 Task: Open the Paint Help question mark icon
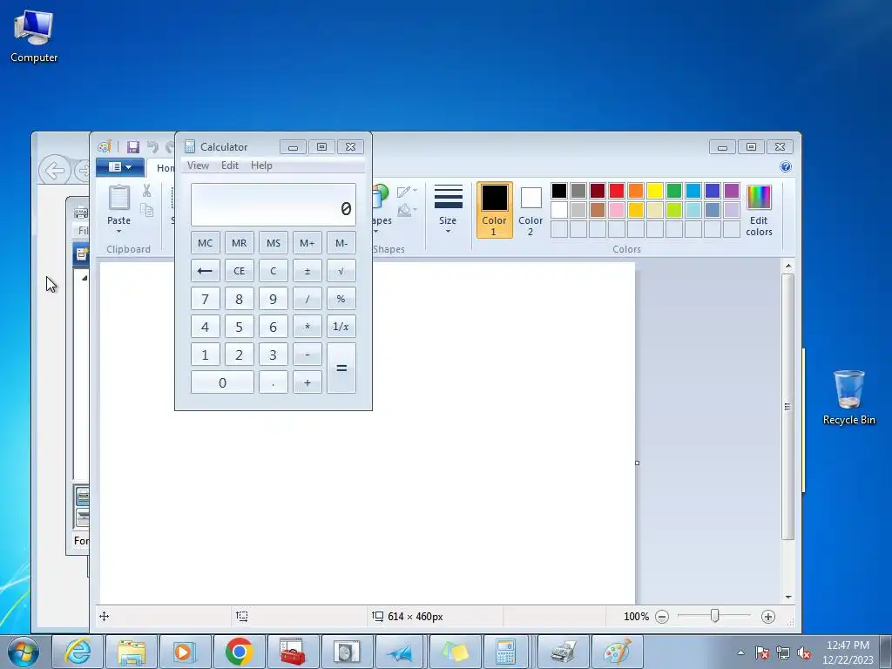coord(786,166)
